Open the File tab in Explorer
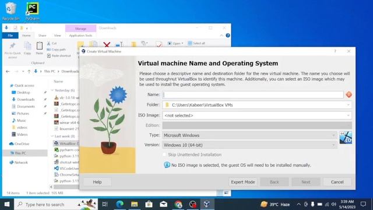This screenshot has width=373, height=210. pos(10,36)
